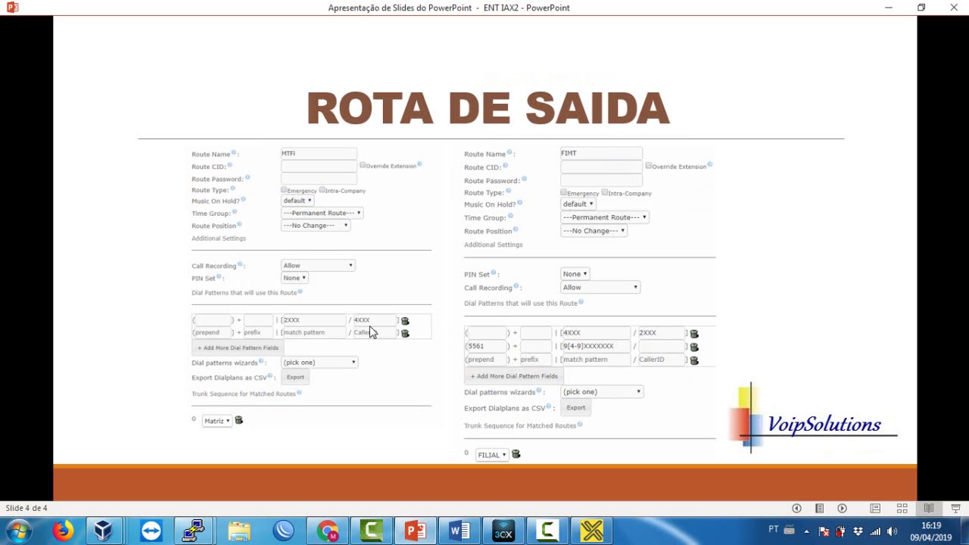Switch to Slide Sorter view

[902, 508]
